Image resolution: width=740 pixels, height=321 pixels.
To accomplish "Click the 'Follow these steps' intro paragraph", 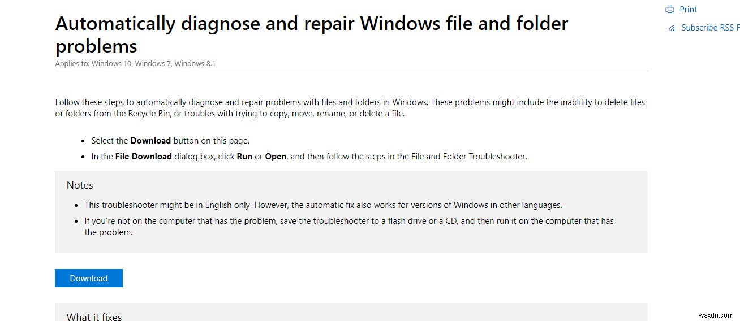I will [350, 108].
